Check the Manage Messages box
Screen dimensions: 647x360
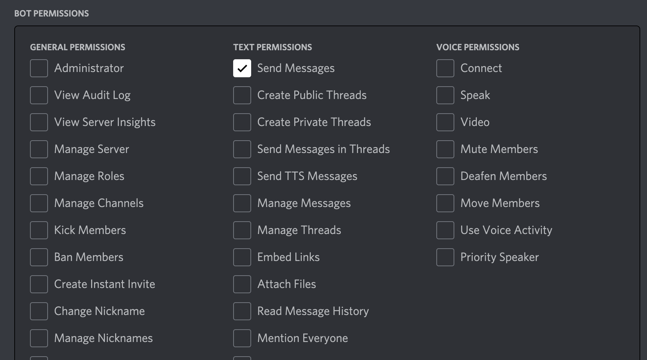(x=242, y=203)
